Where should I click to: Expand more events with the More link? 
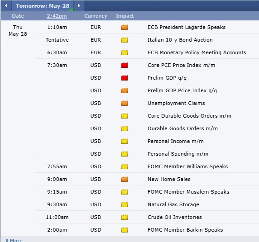(14, 240)
